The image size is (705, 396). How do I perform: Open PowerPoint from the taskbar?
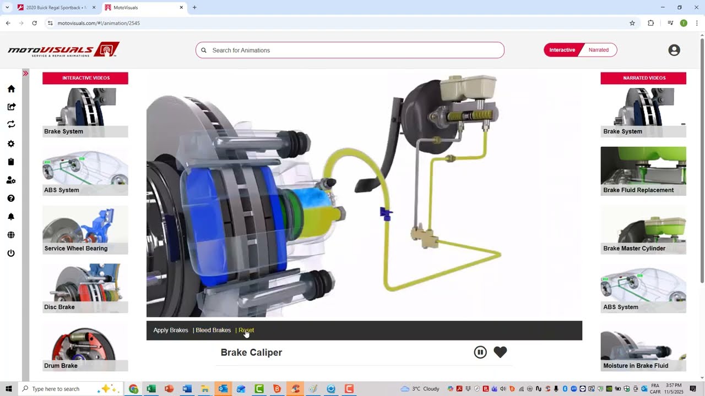coord(169,389)
